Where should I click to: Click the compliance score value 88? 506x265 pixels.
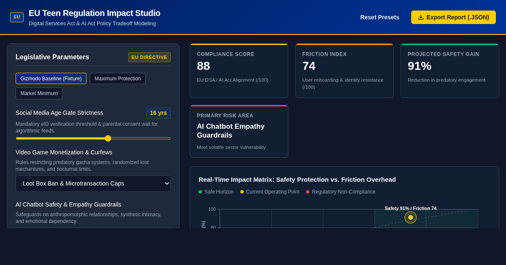coord(203,66)
